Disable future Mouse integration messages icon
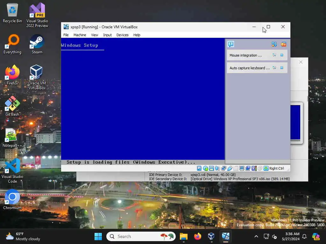326x244 pixels. point(274,55)
